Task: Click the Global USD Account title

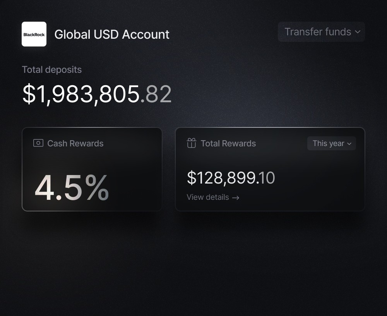Action: click(x=112, y=34)
